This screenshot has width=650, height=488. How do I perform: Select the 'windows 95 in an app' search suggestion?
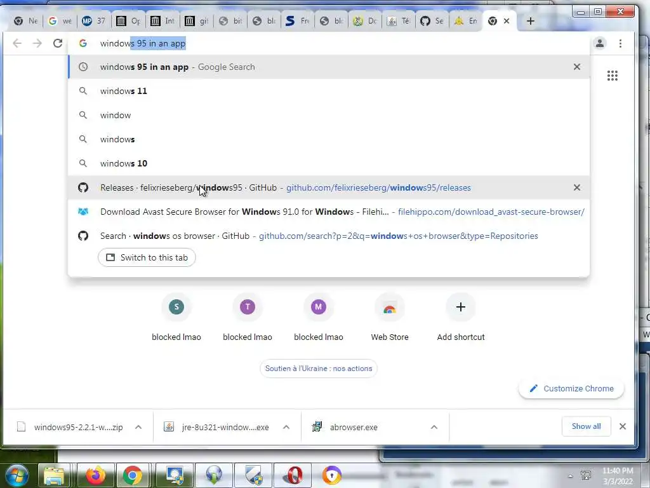329,67
